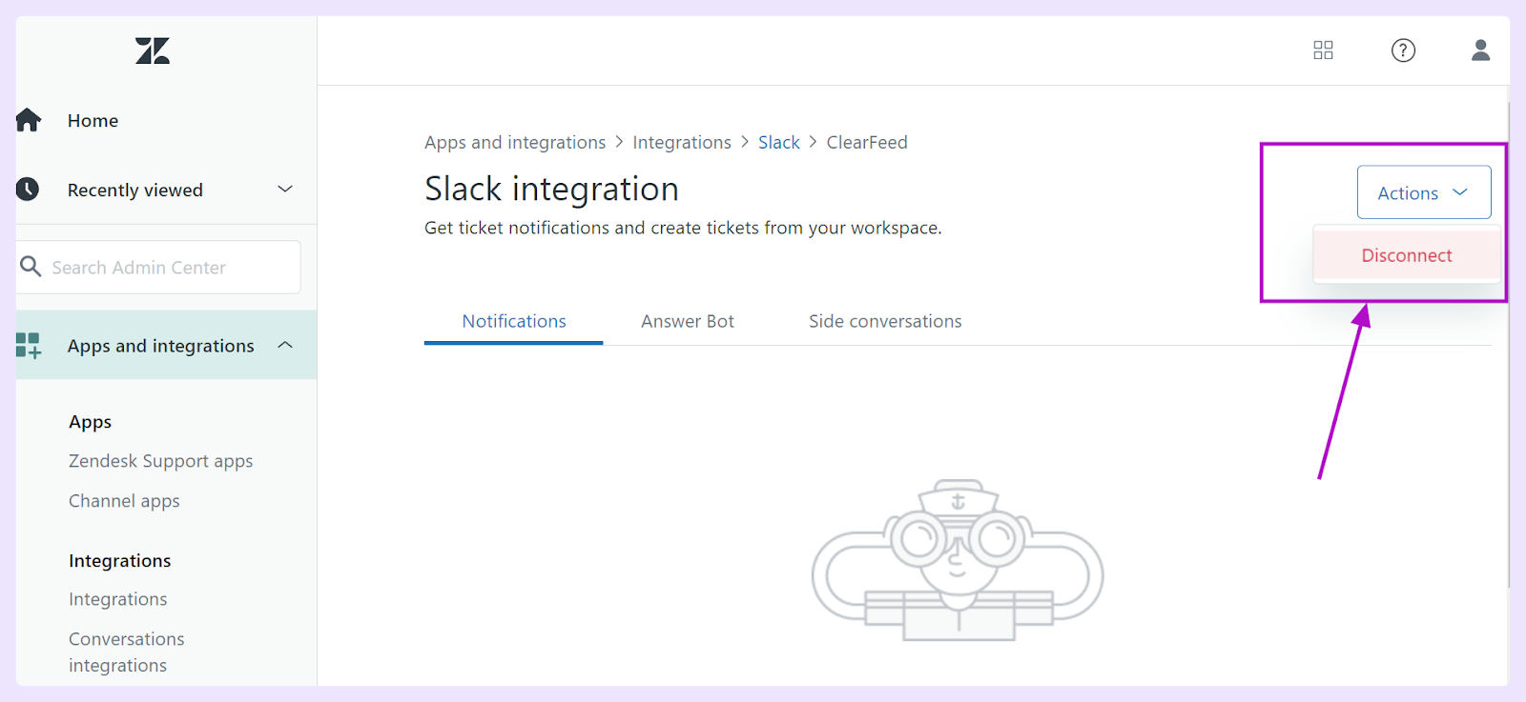Focus the Search Admin Center field
Image resolution: width=1526 pixels, height=702 pixels.
[158, 267]
